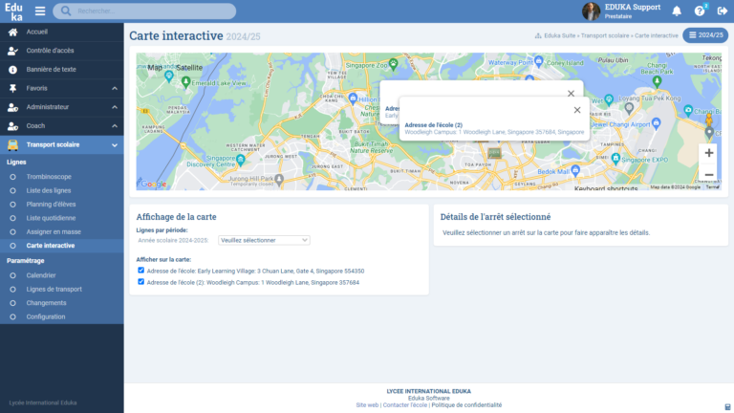
Task: Open Liste quotidienne
Action: point(51,218)
